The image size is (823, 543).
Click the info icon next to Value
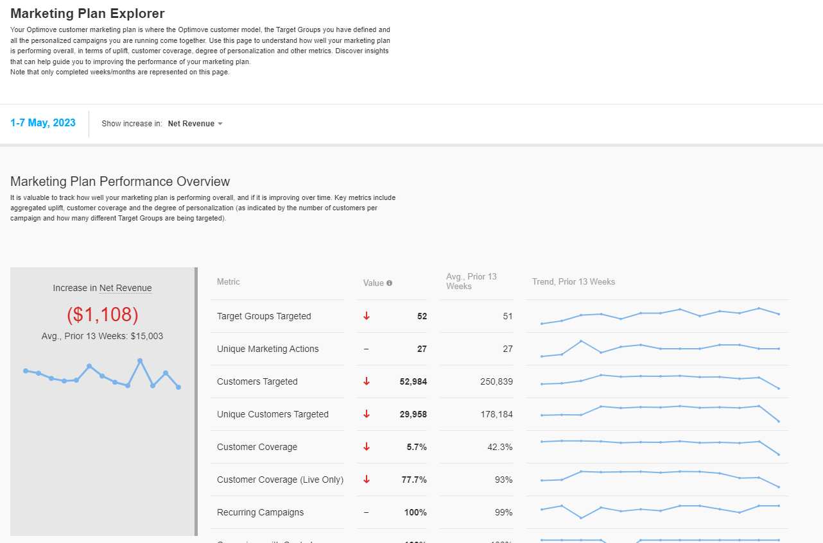point(389,283)
